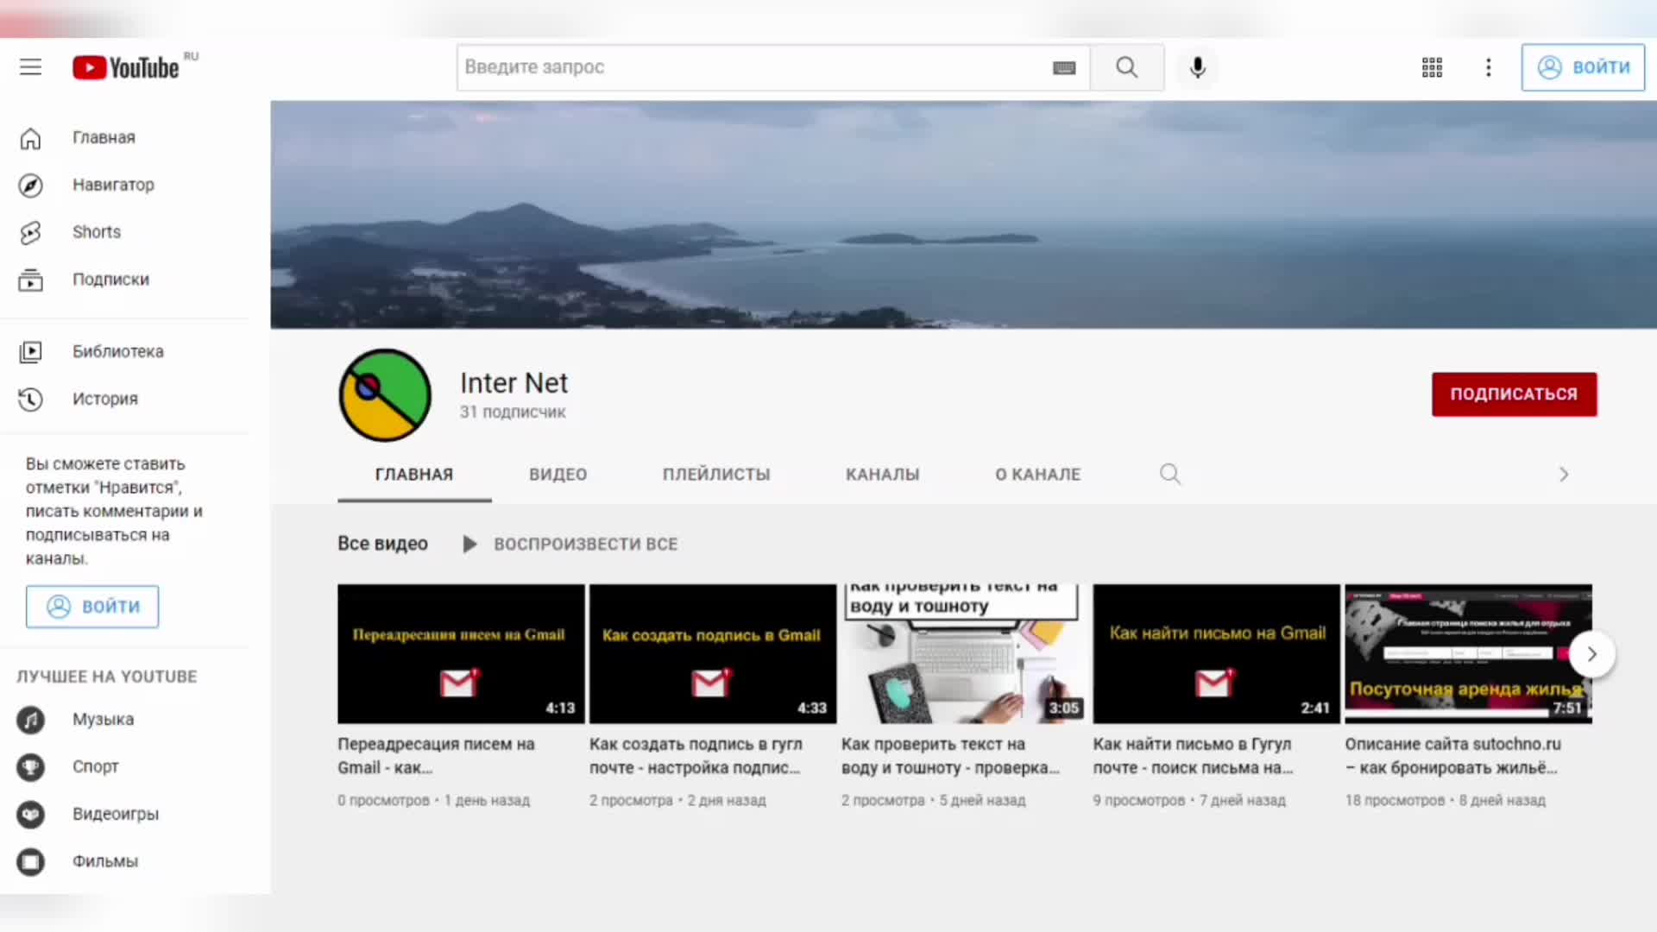Click the search magnifier icon
1657x932 pixels.
point(1125,66)
